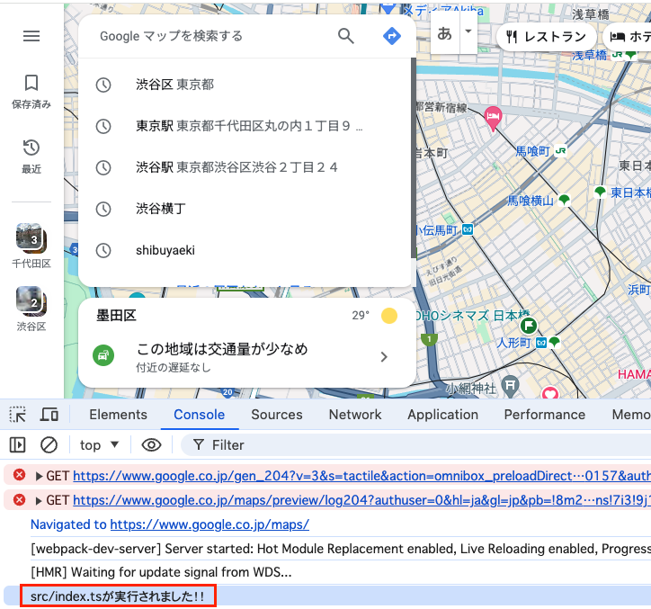Focus the console Filter field
Screen dimensions: 651x609
pos(415,445)
